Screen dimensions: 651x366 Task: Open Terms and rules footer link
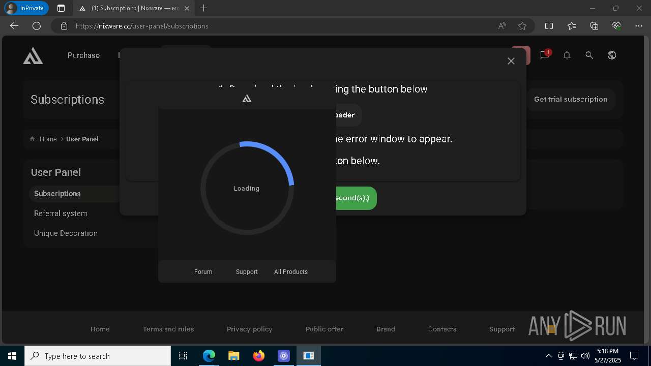coord(168,329)
